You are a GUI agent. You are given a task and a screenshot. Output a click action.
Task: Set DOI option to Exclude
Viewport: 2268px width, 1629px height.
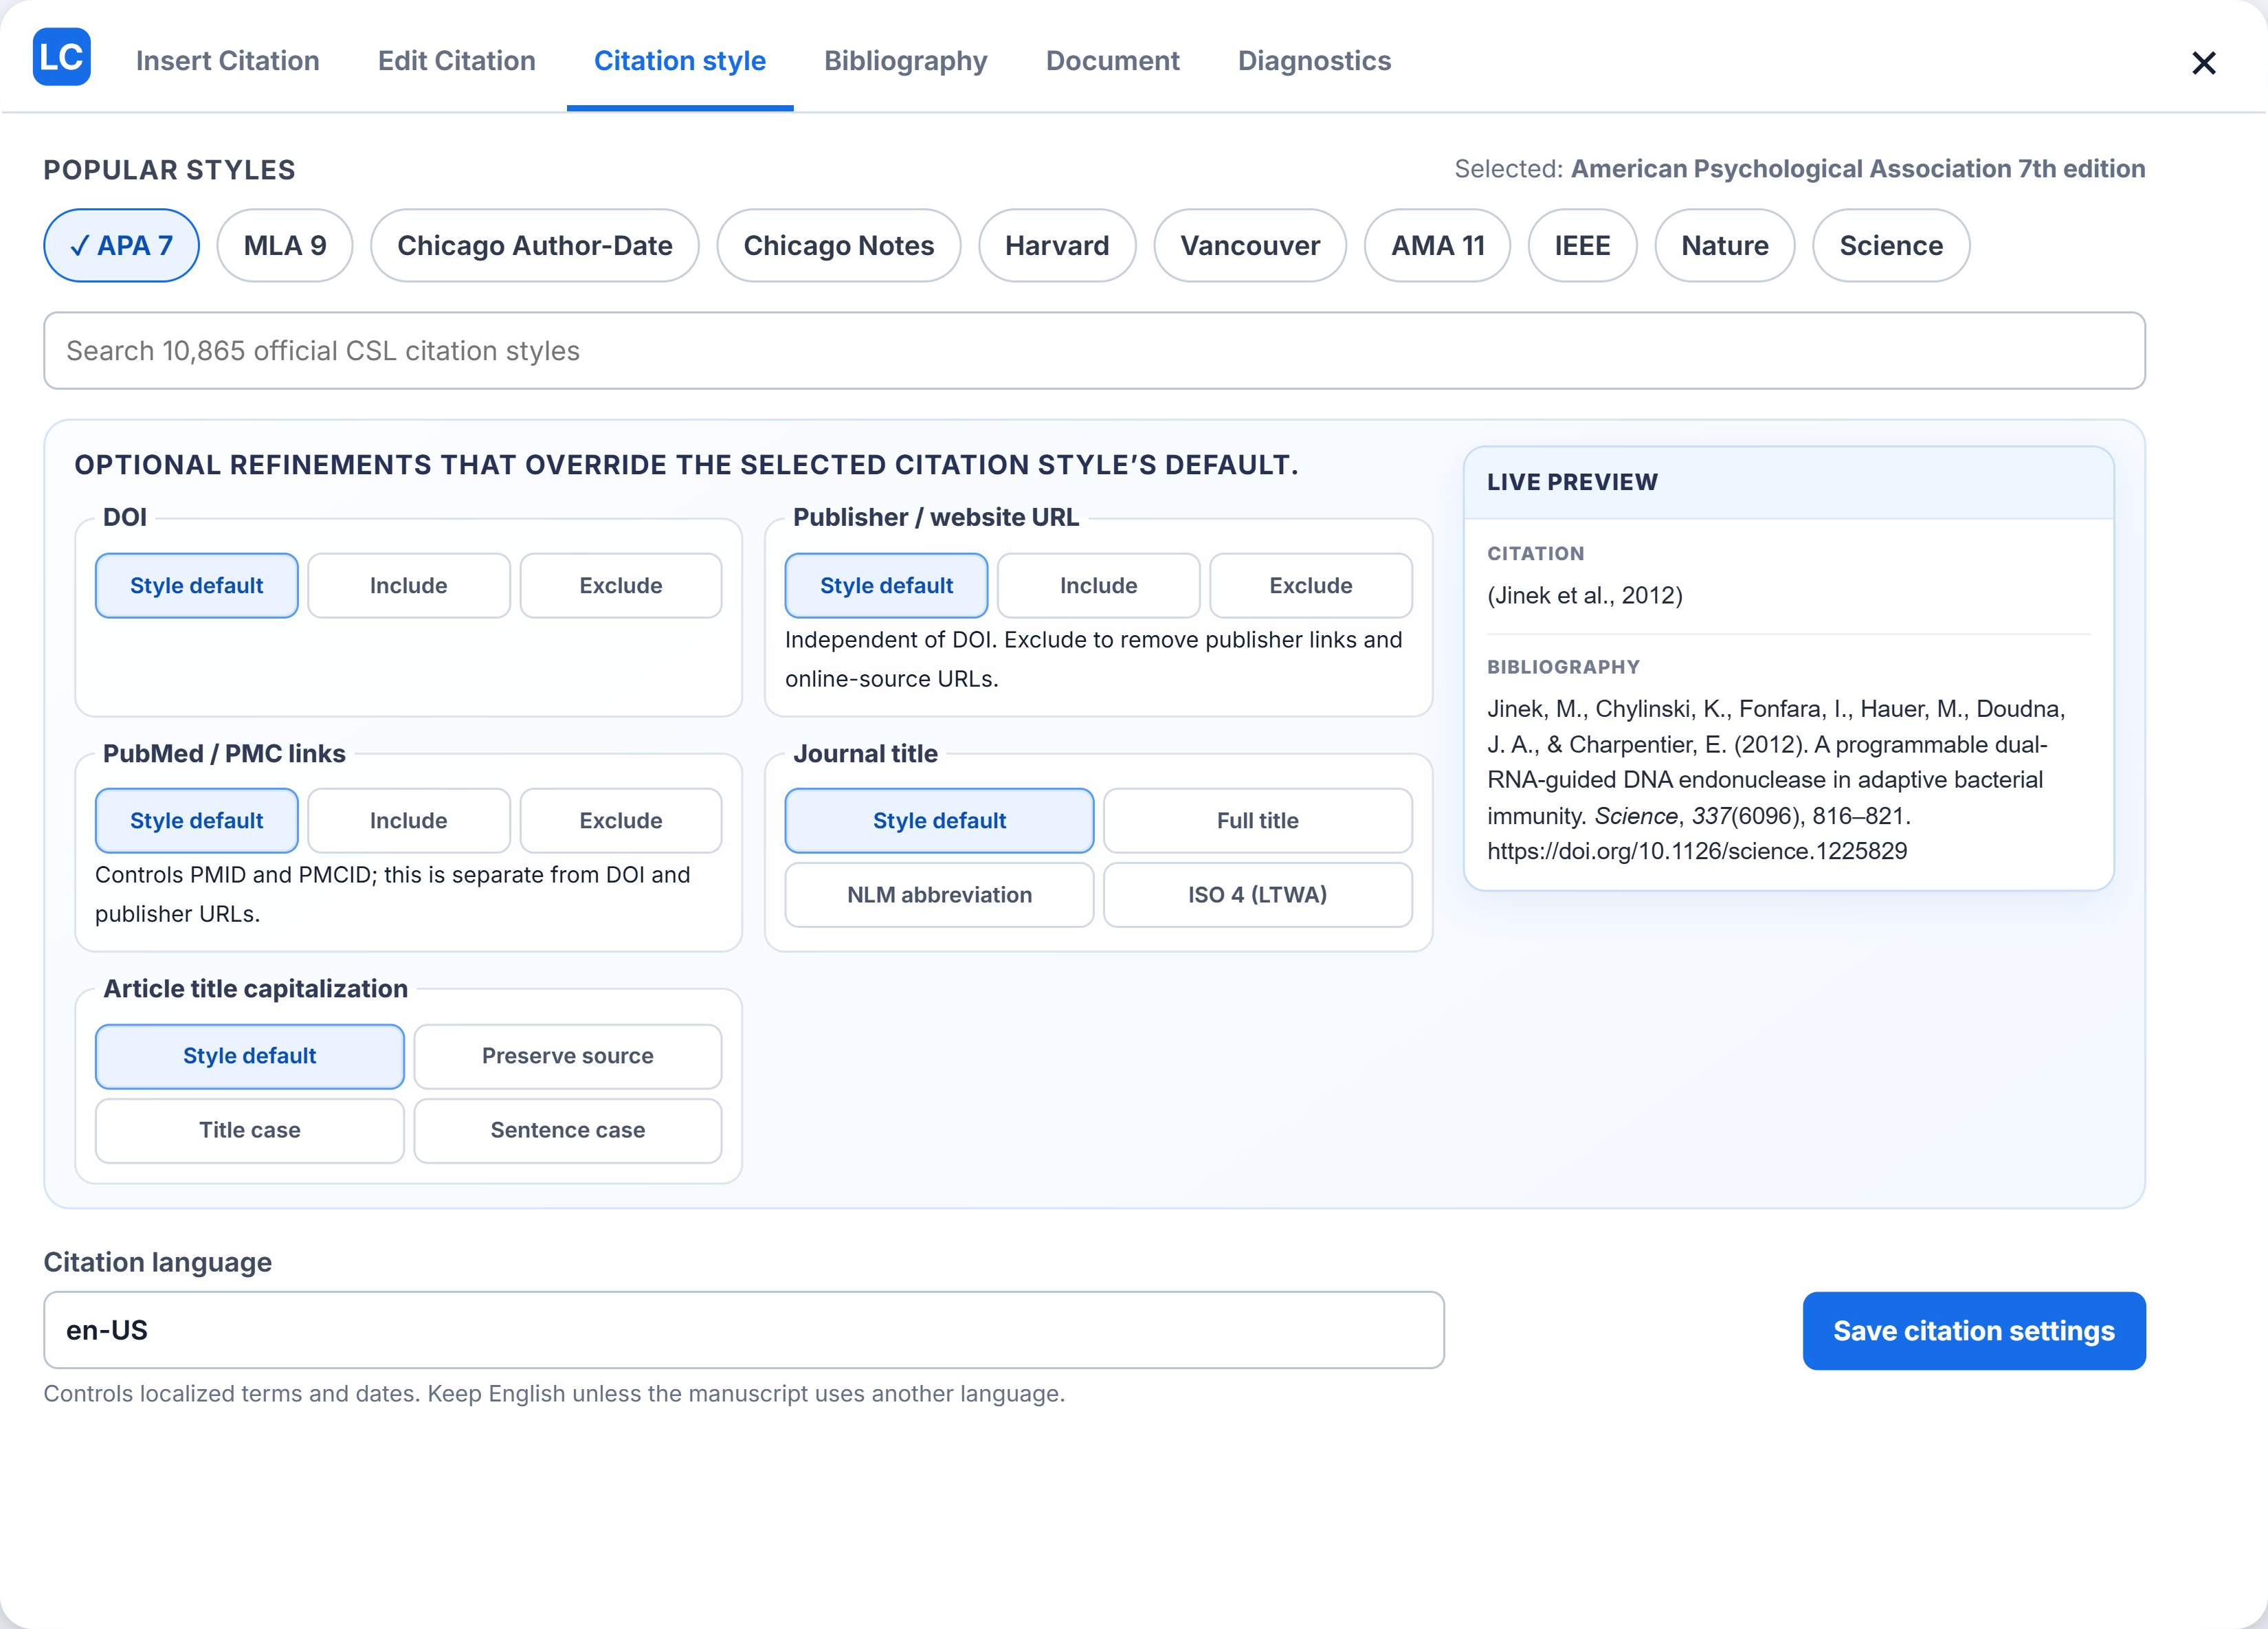point(621,585)
